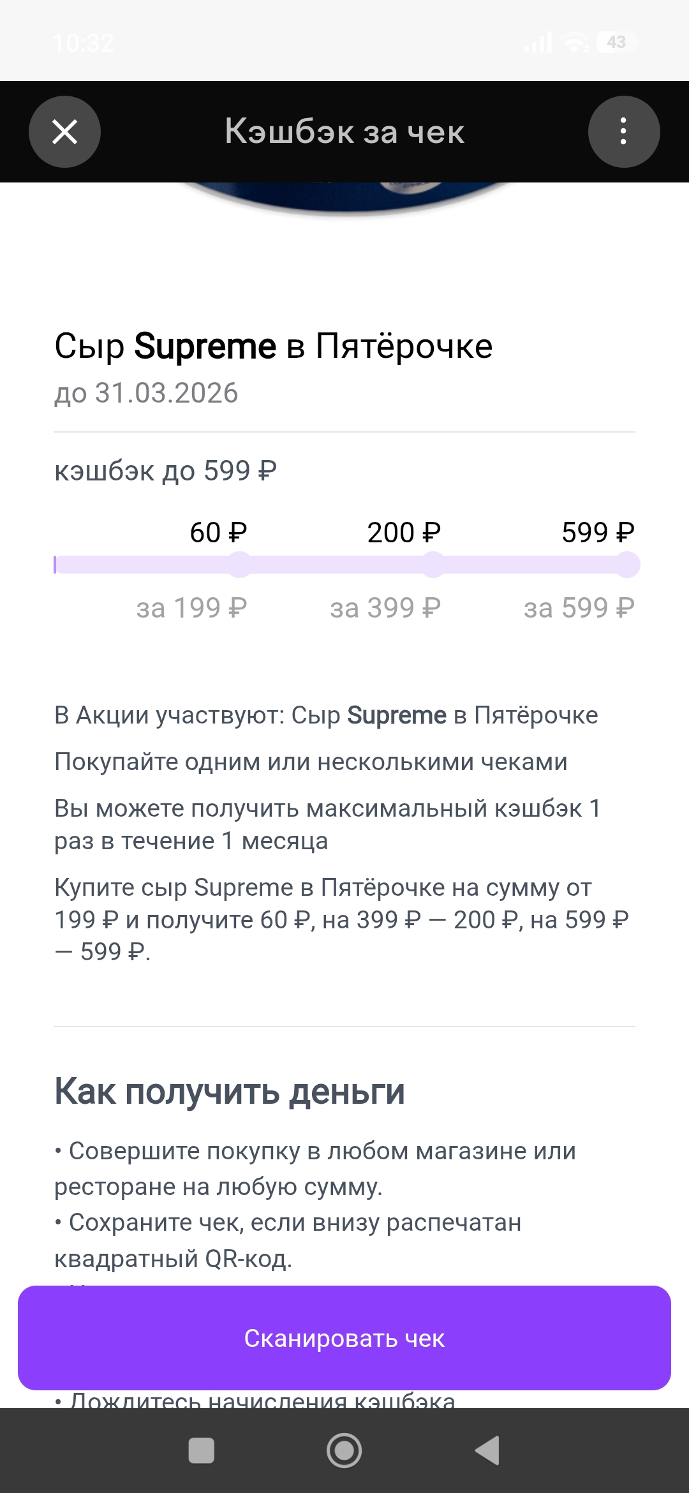Tap the Кэшбэк за чек header title

[344, 132]
